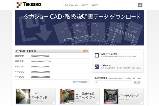Click the WEB catalog book icon
The width and height of the screenshot is (159, 106).
click(97, 55)
